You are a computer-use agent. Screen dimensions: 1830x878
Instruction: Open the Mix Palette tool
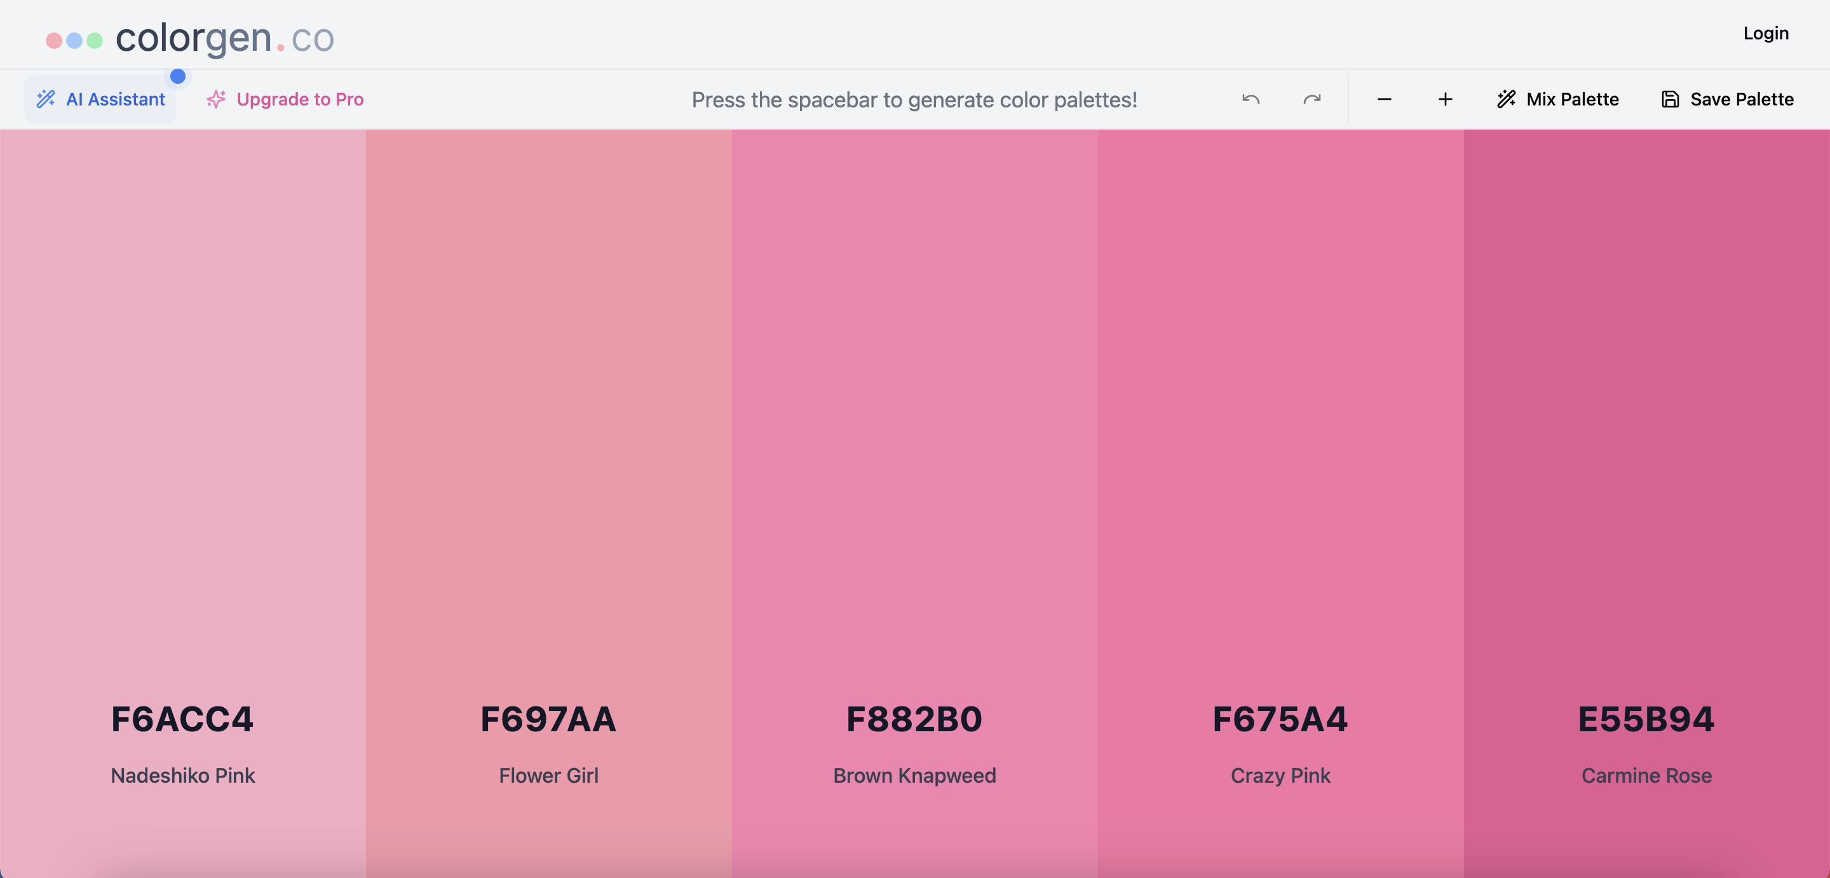click(1557, 100)
